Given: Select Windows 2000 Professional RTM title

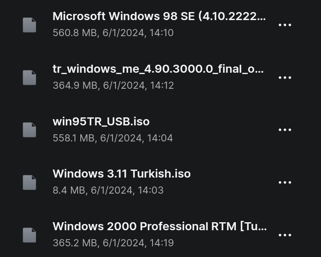Looking at the screenshot, I should pos(160,227).
